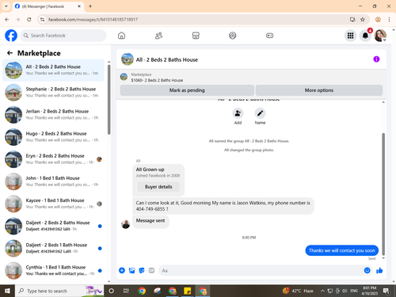Click the Name edit pencil icon
396x297 pixels.
point(260,113)
